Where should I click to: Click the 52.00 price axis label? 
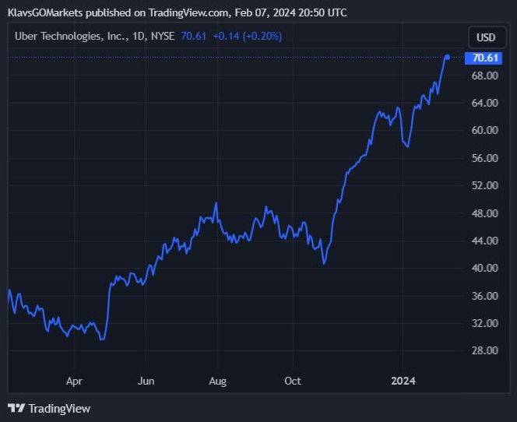484,185
